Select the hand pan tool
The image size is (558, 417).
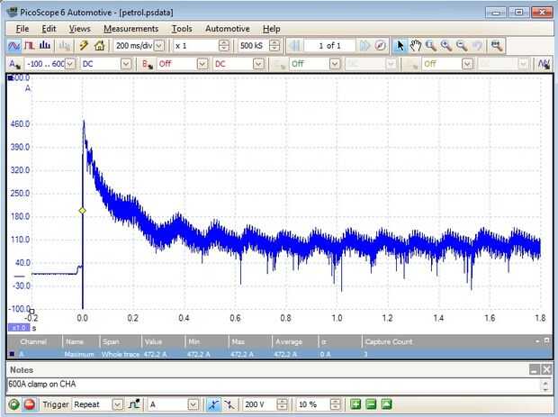[415, 46]
